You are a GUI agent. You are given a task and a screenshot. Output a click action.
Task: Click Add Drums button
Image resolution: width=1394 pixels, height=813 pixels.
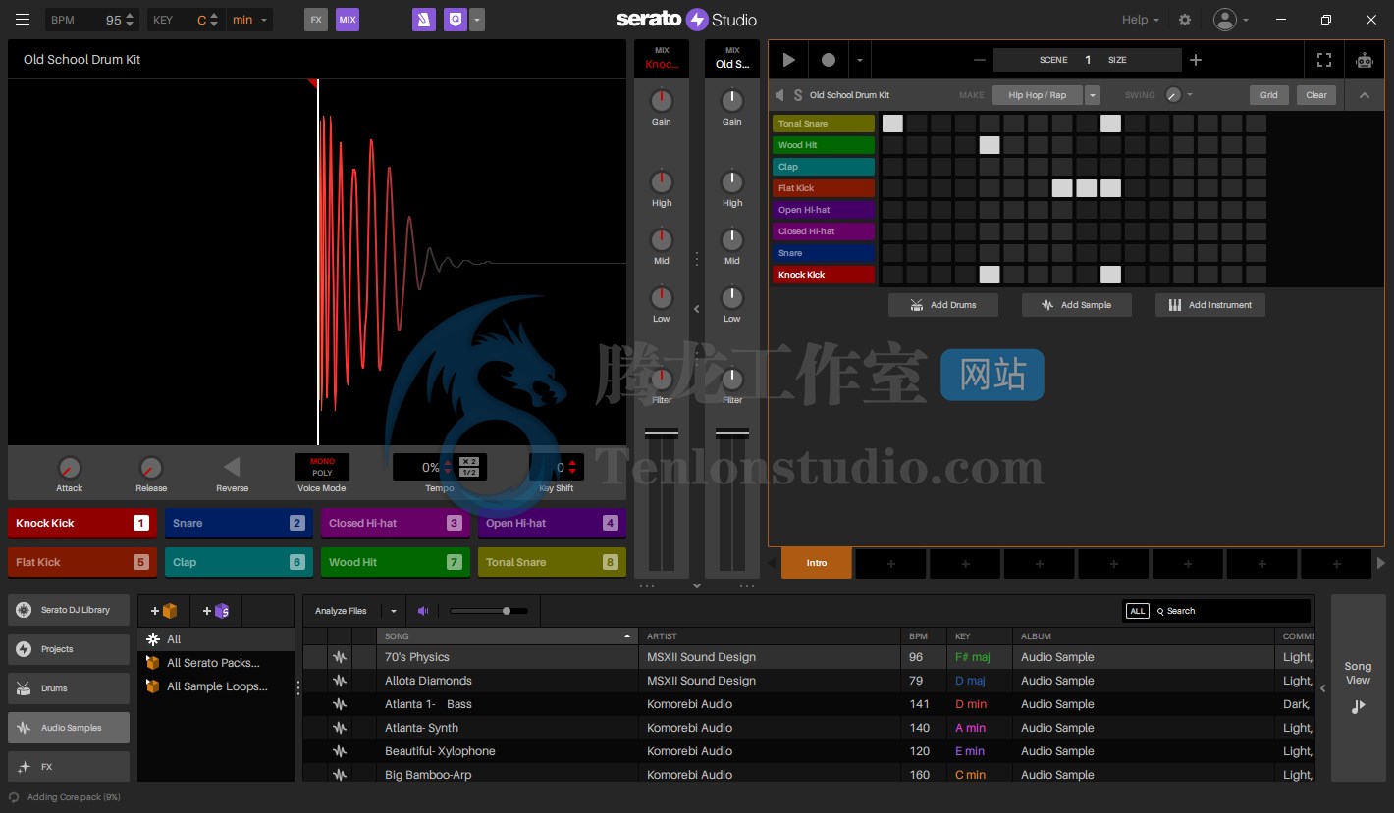point(943,305)
